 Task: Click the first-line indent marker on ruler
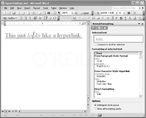(5, 22)
